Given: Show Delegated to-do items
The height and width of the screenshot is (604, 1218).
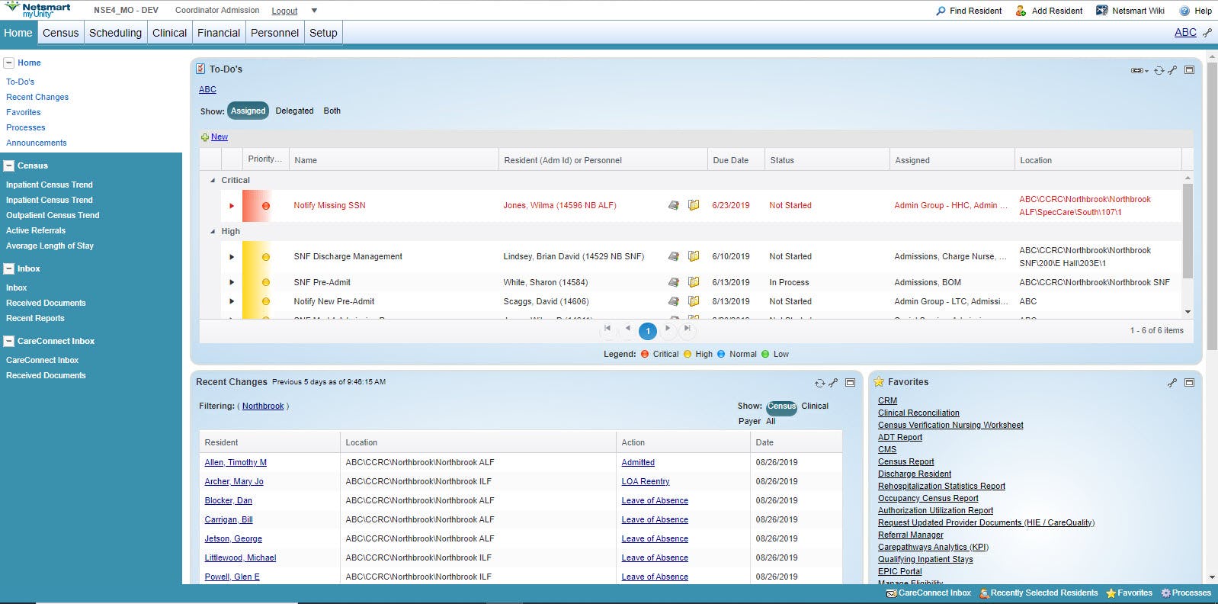Looking at the screenshot, I should coord(294,111).
